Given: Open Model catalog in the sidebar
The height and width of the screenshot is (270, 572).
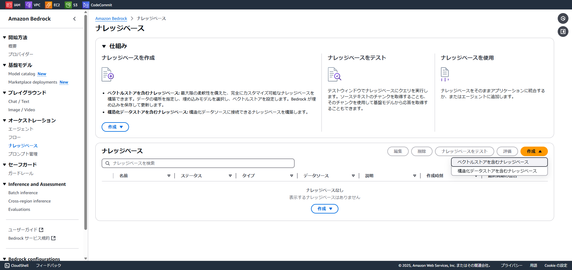Looking at the screenshot, I should click(22, 74).
